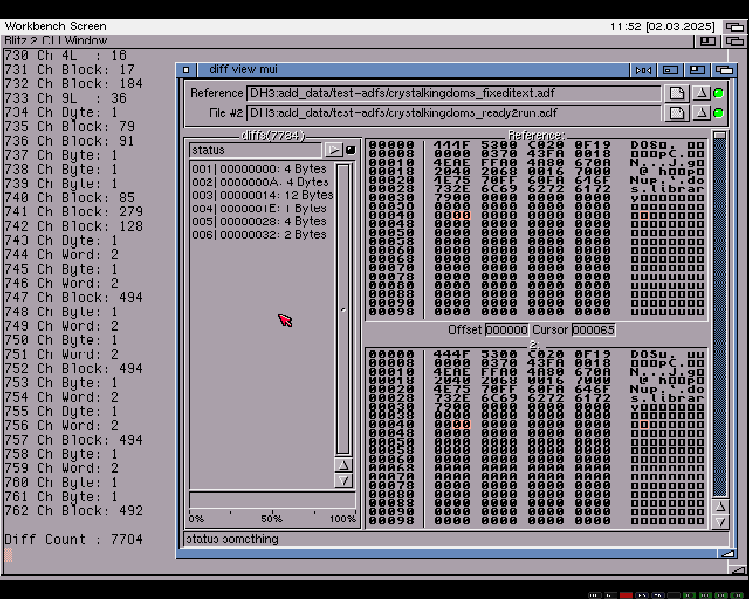The width and height of the screenshot is (749, 599).
Task: Click the MUI iconify gadget in title bar
Action: (x=671, y=70)
